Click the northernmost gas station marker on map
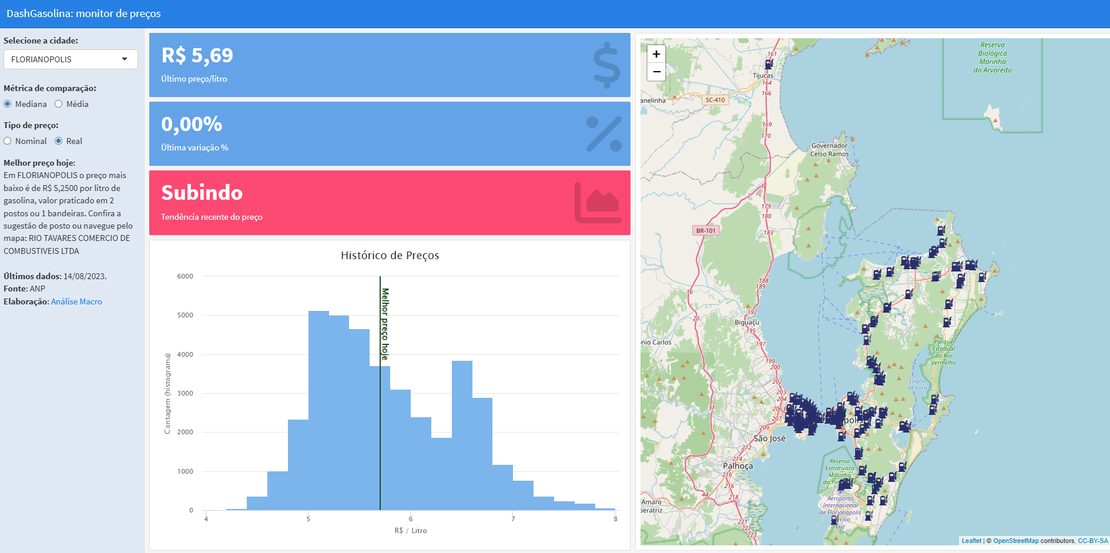The width and height of the screenshot is (1110, 553). coord(769,64)
